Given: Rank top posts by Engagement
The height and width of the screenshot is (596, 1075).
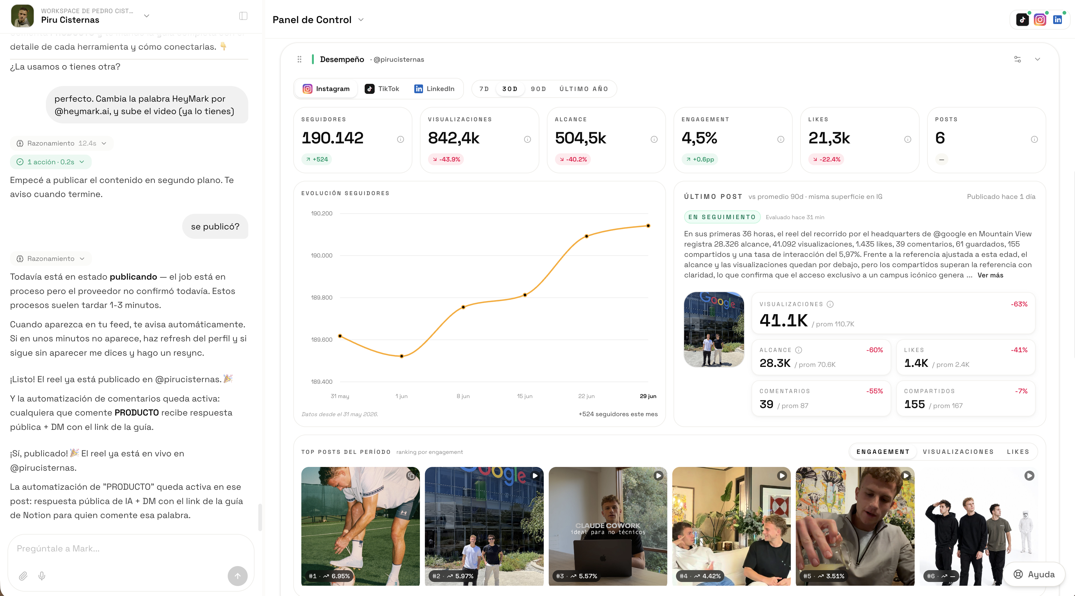Looking at the screenshot, I should pos(883,452).
